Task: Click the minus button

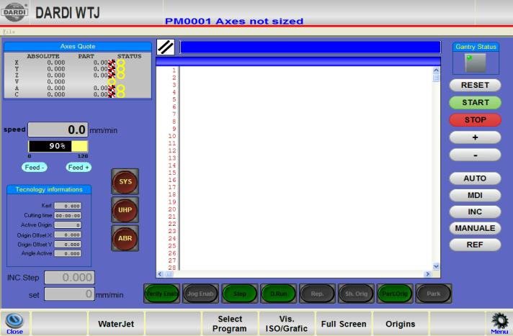Action: pyautogui.click(x=475, y=155)
